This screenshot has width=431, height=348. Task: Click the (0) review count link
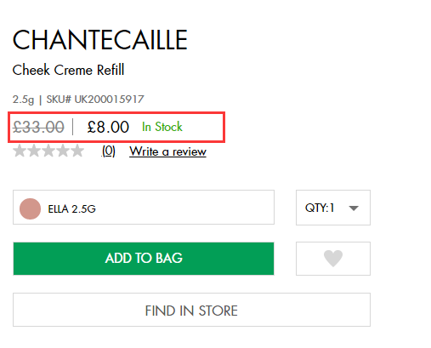tap(109, 151)
